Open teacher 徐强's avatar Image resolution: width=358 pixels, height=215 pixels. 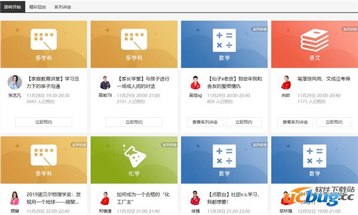click(195, 198)
